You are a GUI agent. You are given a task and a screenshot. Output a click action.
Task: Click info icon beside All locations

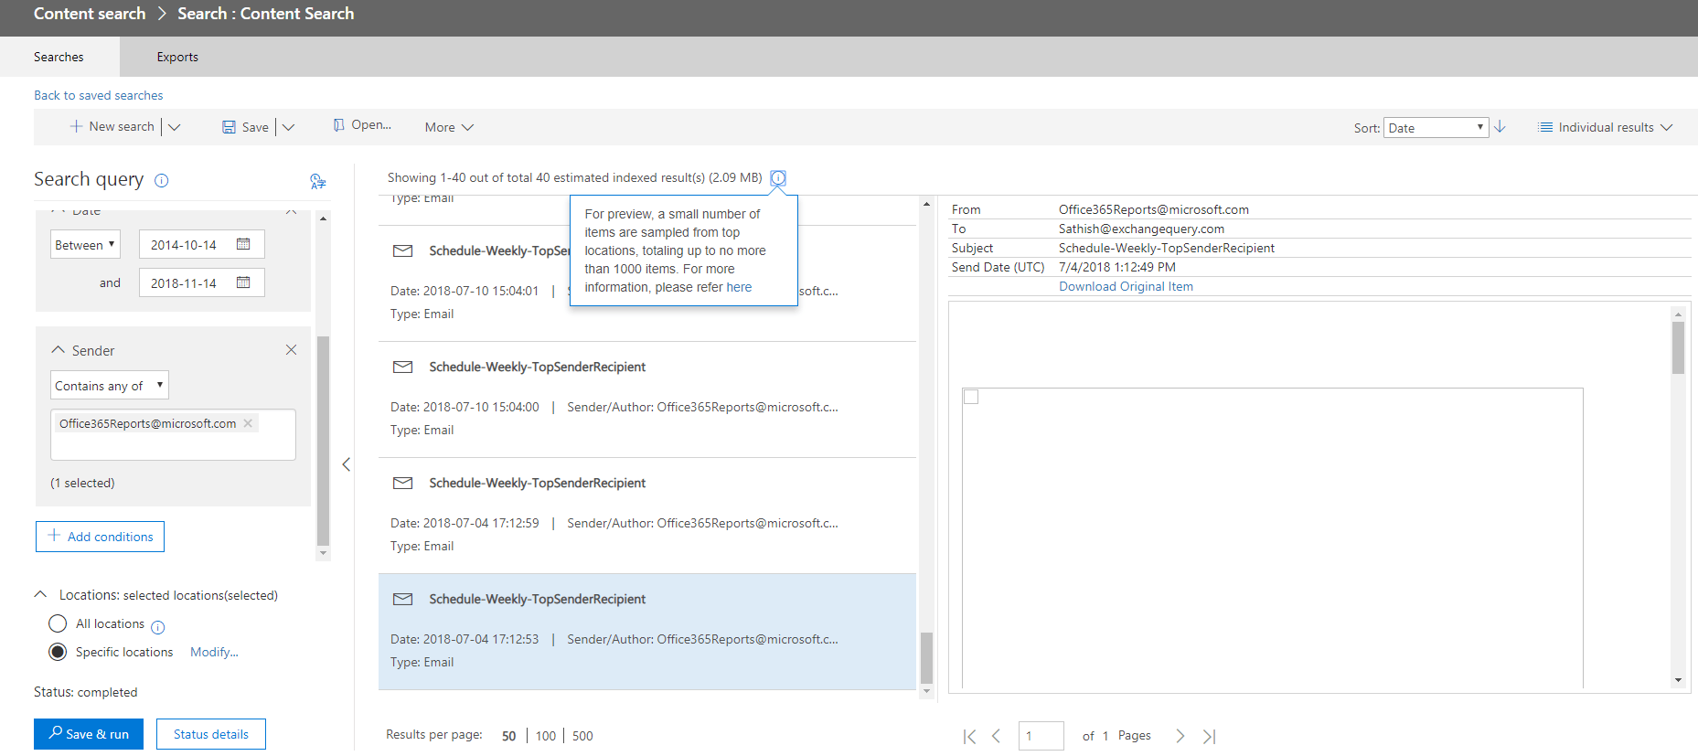pos(157,626)
